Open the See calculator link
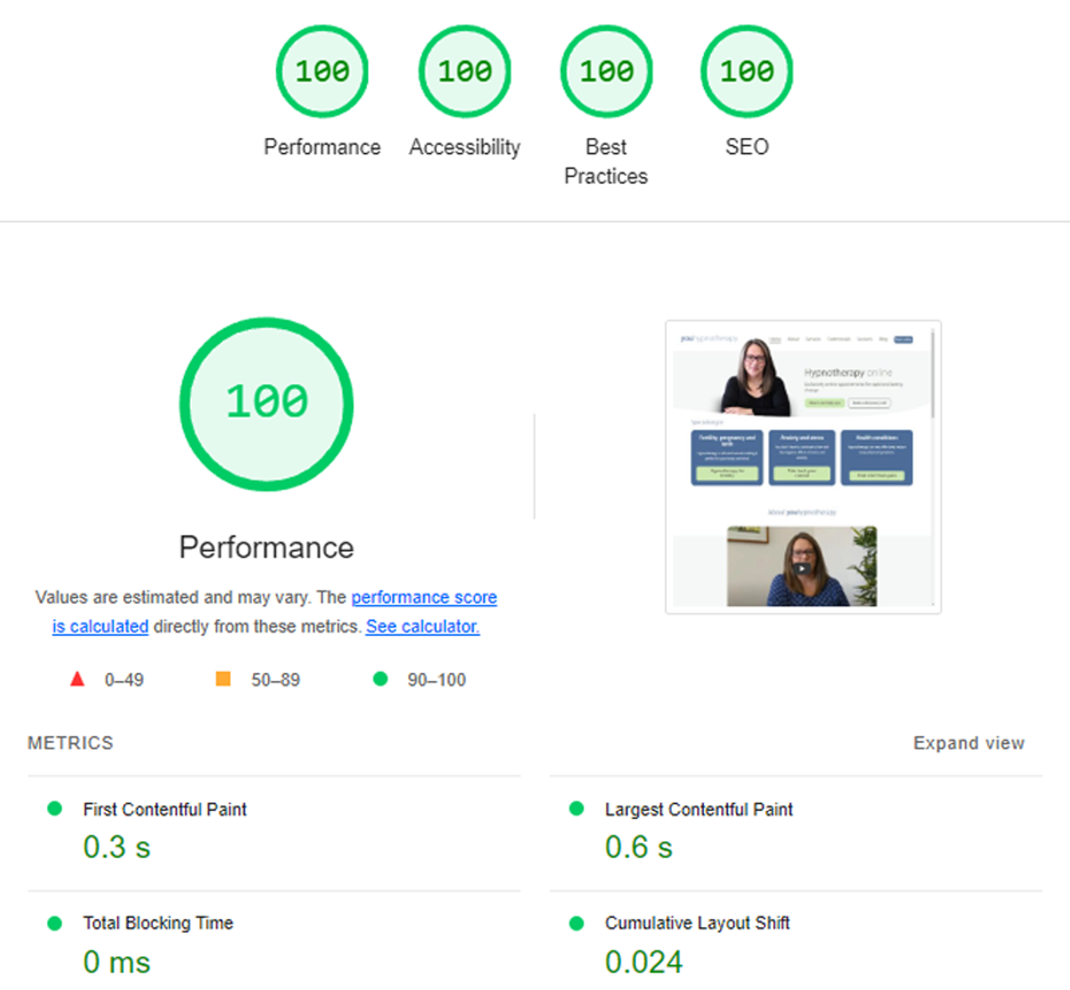 click(x=421, y=627)
